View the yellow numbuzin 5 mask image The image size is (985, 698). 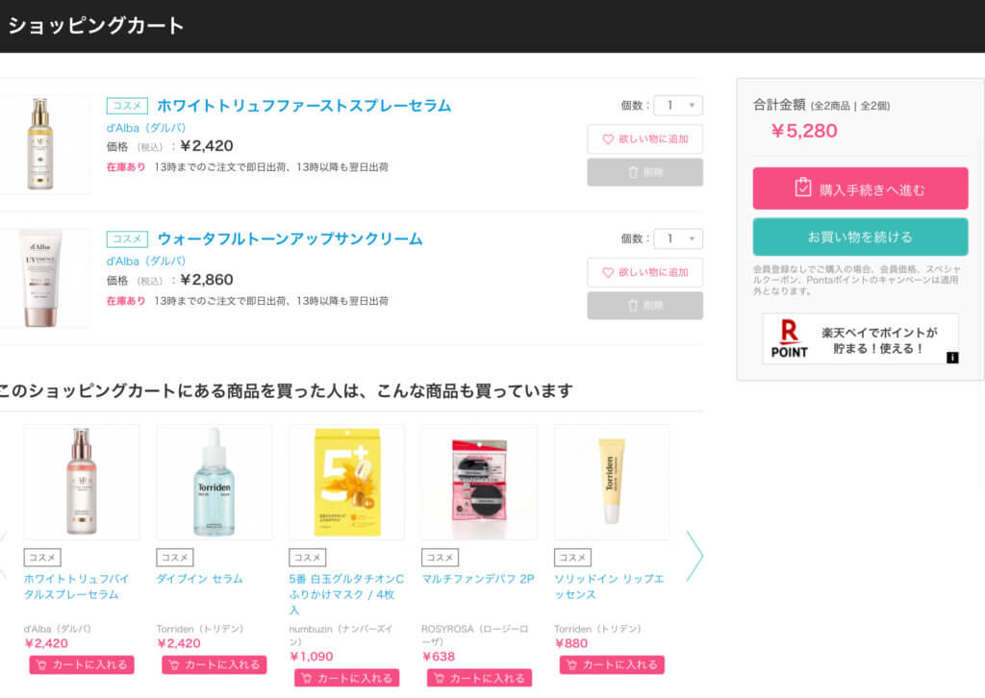click(x=346, y=482)
